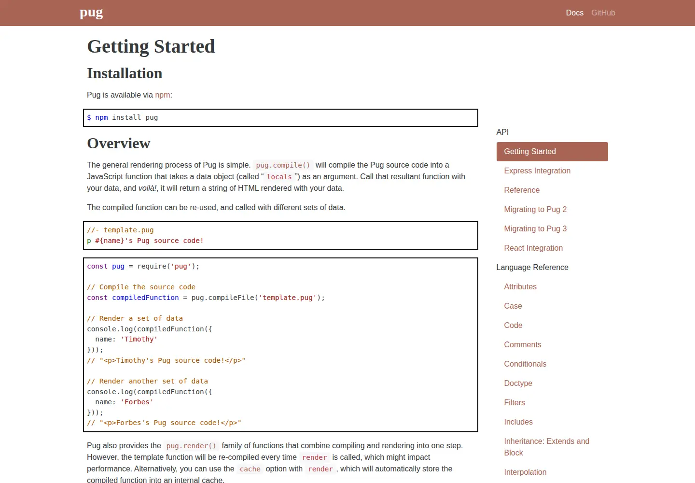Click the '//- template.pug' comment line
Viewport: 695px width, 483px height.
click(x=120, y=230)
